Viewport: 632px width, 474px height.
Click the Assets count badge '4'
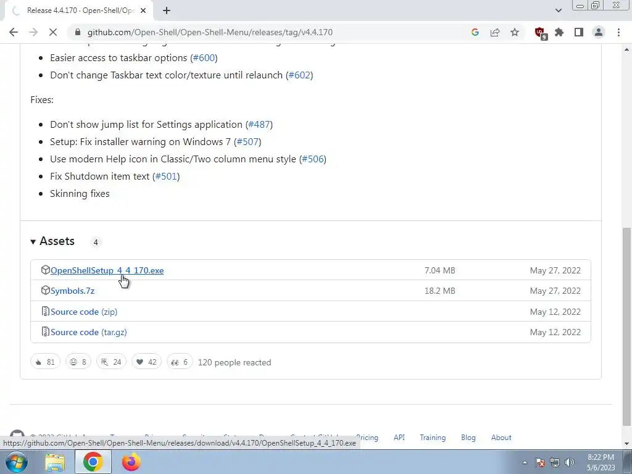click(96, 242)
